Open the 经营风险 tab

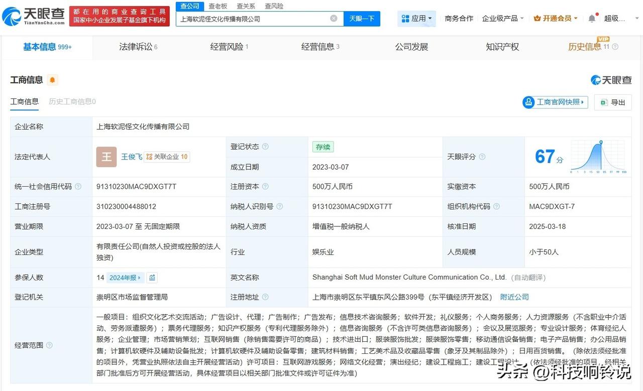(229, 47)
